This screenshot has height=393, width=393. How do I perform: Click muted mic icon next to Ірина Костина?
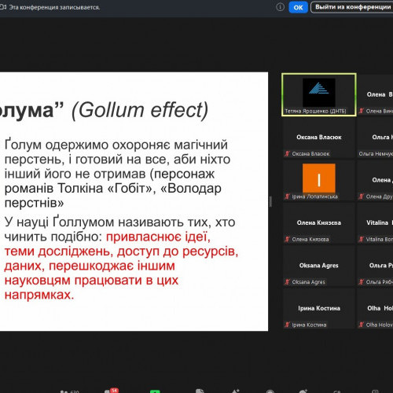(288, 325)
